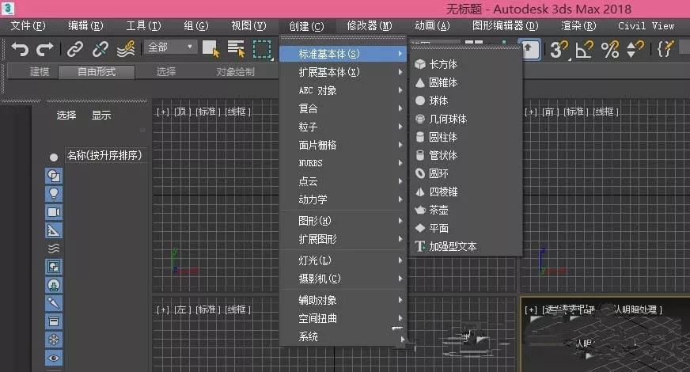Toggle display of groups filter icon
690x372 pixels.
54,267
